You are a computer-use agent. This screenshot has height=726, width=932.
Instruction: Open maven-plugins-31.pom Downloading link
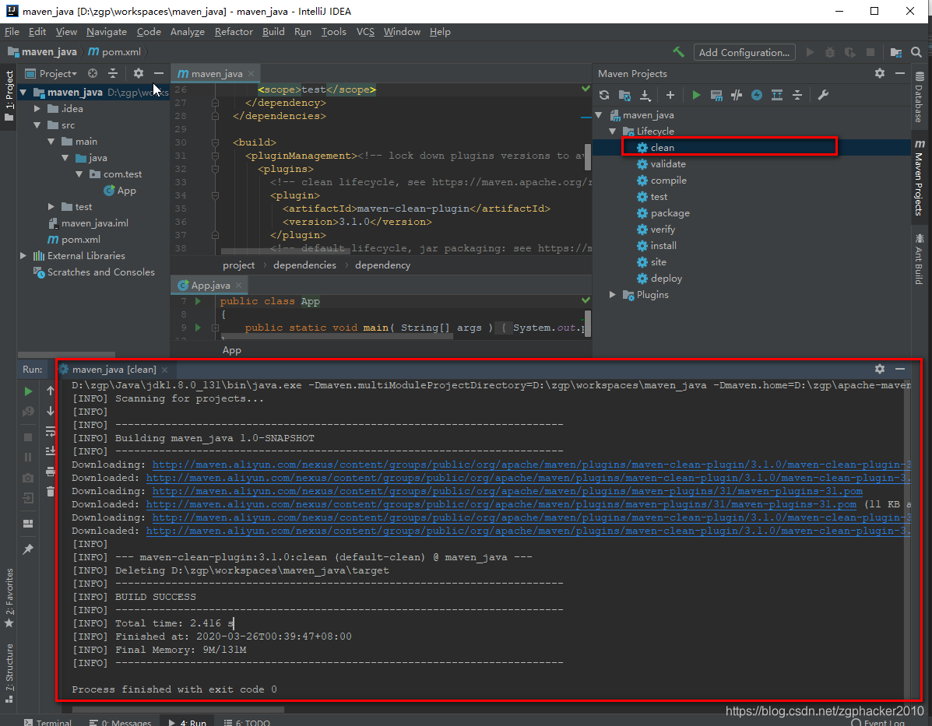507,491
